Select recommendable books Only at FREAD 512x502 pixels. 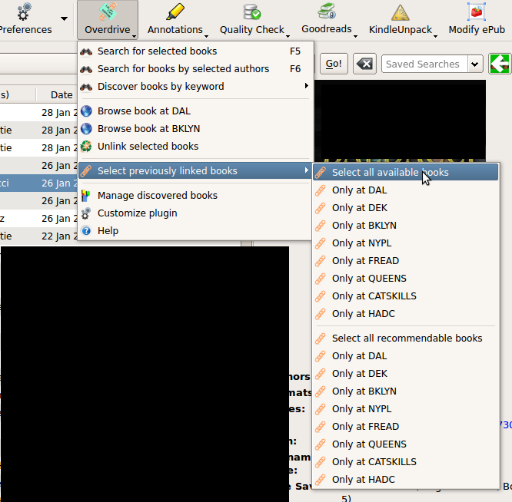tap(406, 426)
